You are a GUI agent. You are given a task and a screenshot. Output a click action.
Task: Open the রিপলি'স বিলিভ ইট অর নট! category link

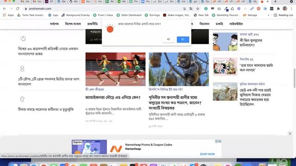pyautogui.click(x=166, y=89)
